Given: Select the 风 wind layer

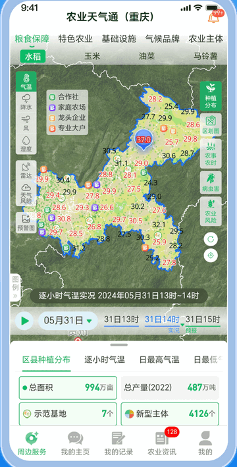Looking at the screenshot, I should pos(26,123).
